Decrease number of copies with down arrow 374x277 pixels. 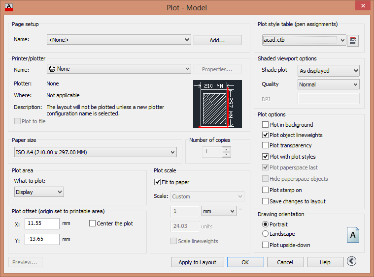click(227, 155)
